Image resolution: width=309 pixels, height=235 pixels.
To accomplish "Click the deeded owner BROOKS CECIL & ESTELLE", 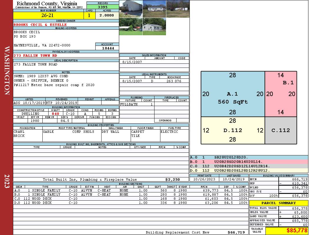I will point(40,25).
